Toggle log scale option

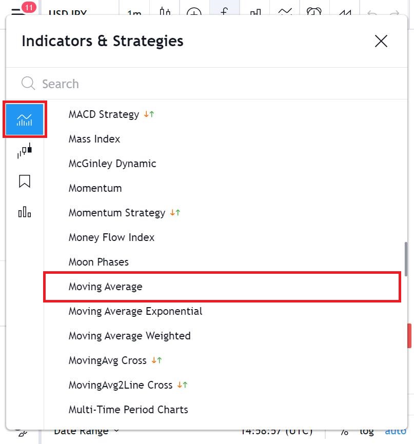(366, 431)
